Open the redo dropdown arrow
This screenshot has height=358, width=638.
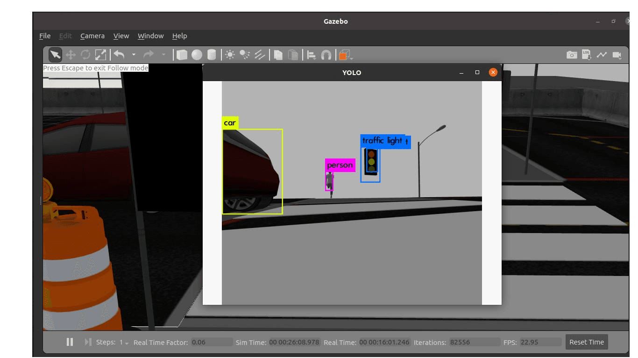[x=163, y=55]
